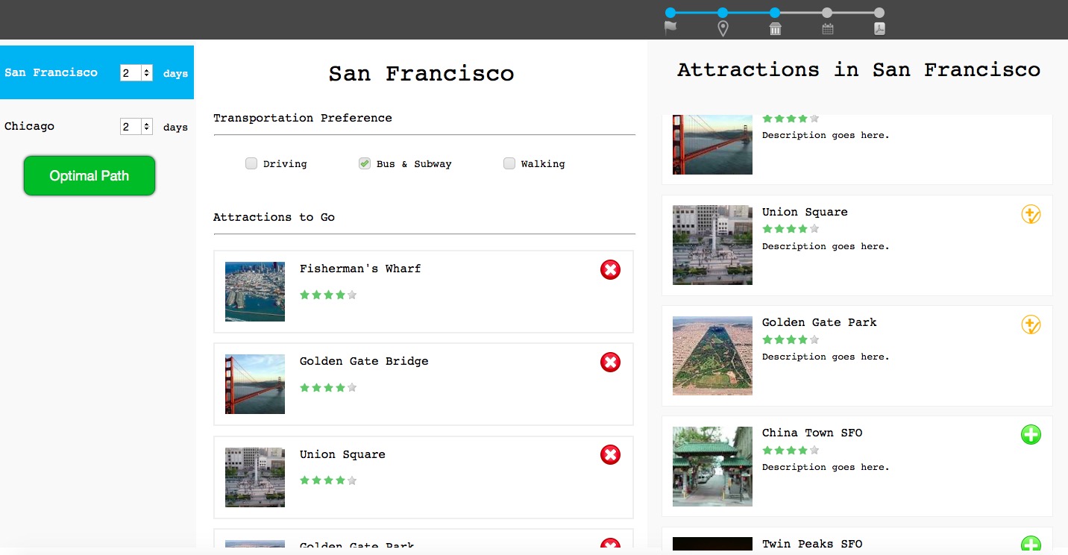The image size is (1068, 555).
Task: Add Twin Peaks SFO with green plus
Action: [1031, 545]
